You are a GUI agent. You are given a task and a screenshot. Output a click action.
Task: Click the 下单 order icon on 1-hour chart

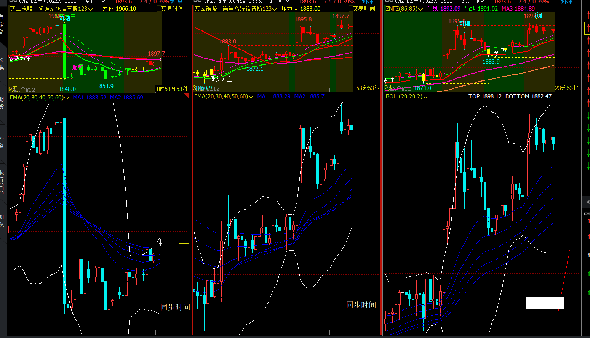[x=368, y=2]
